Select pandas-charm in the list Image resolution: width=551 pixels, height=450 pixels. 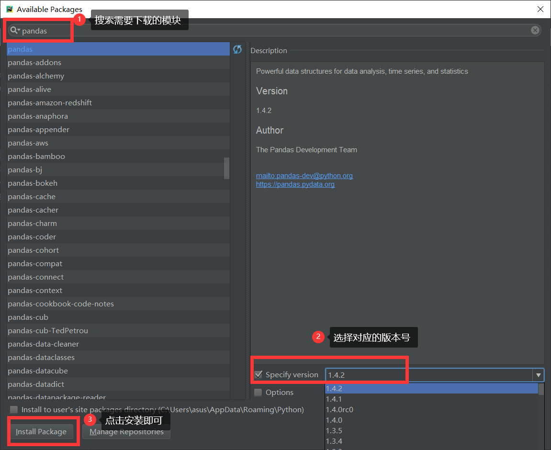118,224
